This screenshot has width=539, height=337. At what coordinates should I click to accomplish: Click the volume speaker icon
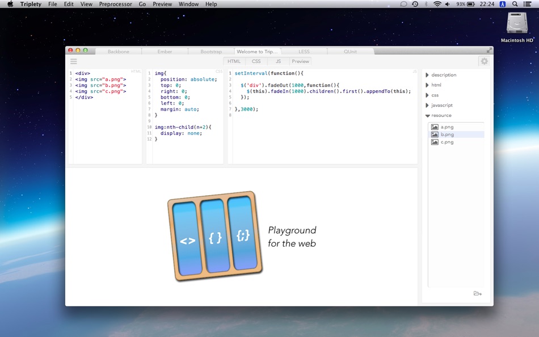click(448, 4)
